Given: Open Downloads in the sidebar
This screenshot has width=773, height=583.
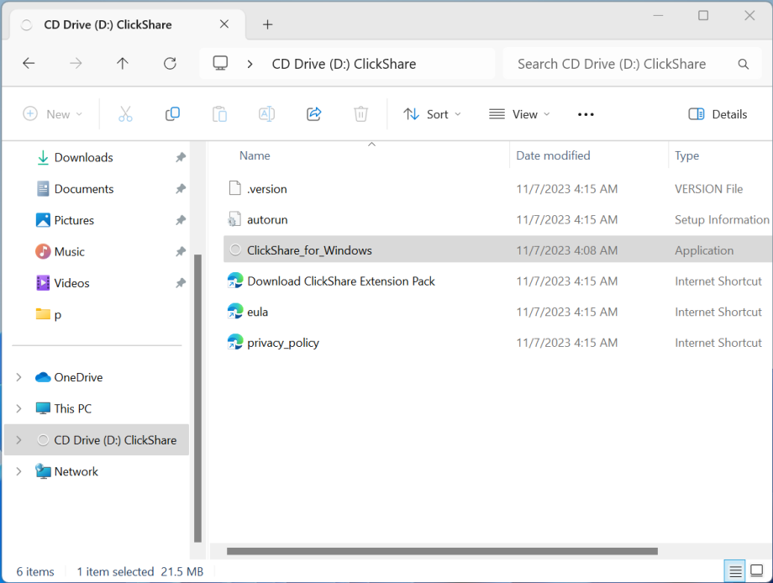Looking at the screenshot, I should coord(83,158).
